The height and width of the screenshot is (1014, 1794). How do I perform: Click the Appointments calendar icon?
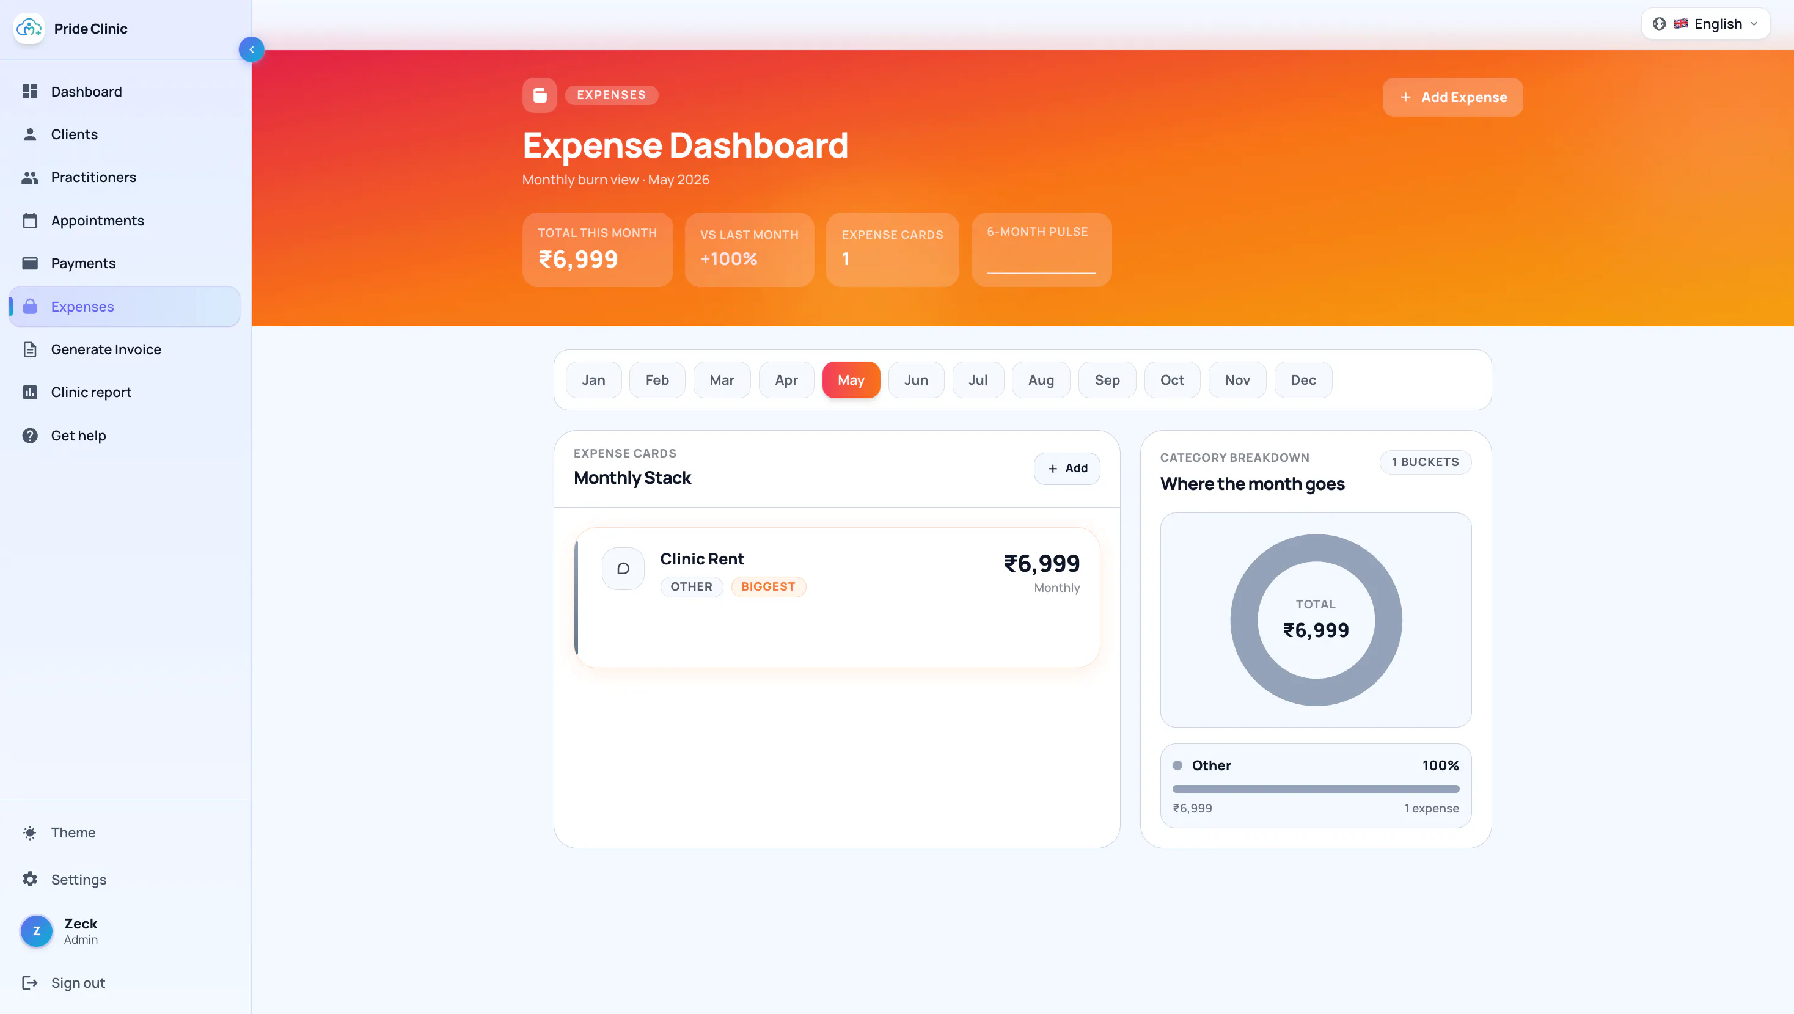pyautogui.click(x=30, y=221)
